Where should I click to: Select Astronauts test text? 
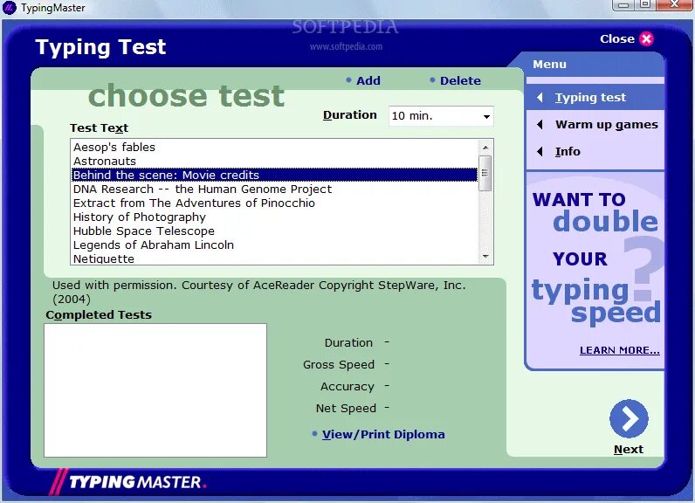[274, 162]
